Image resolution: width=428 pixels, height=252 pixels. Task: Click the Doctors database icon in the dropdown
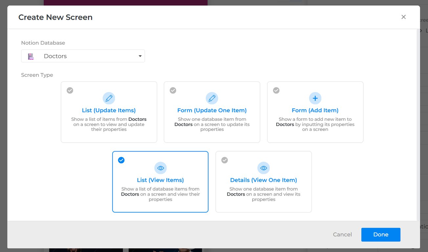pos(31,56)
